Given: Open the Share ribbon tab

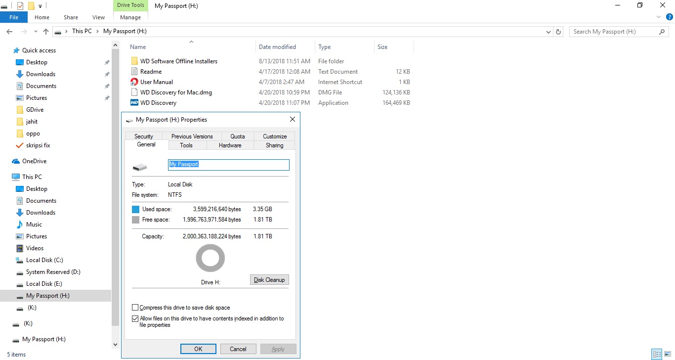Looking at the screenshot, I should [71, 17].
